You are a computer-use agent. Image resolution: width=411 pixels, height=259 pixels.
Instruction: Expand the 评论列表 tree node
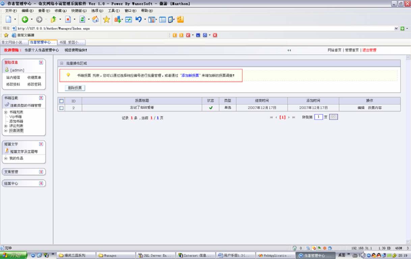click(x=6, y=126)
